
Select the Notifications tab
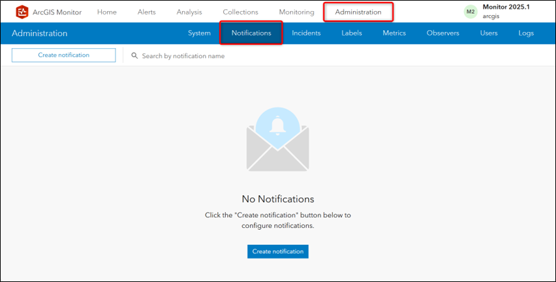[x=251, y=33]
